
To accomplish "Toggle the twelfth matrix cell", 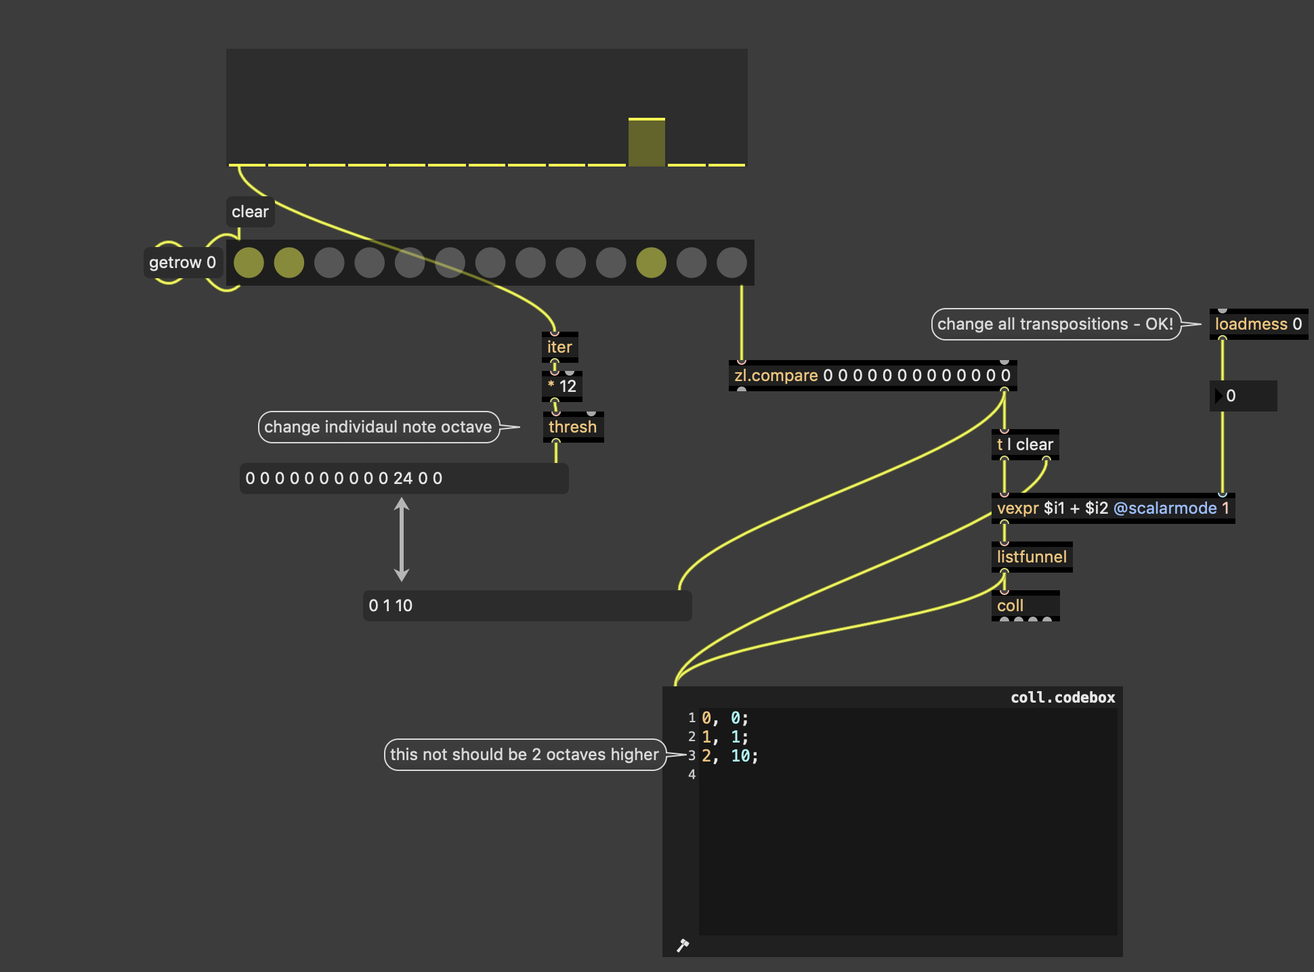I will click(x=692, y=263).
